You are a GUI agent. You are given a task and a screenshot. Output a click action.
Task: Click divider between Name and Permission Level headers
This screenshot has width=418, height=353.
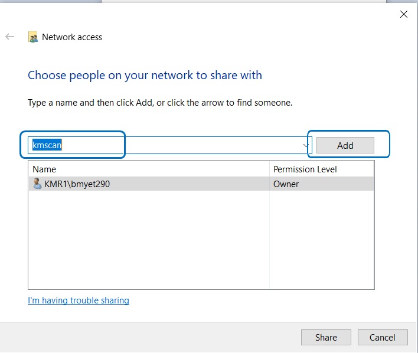tap(270, 169)
